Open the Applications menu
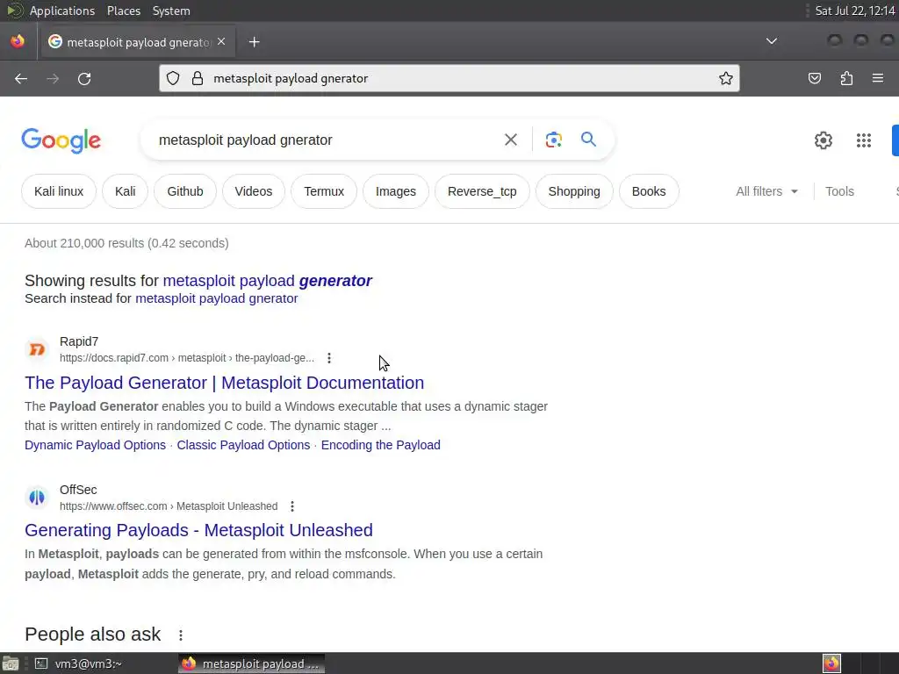 point(62,11)
